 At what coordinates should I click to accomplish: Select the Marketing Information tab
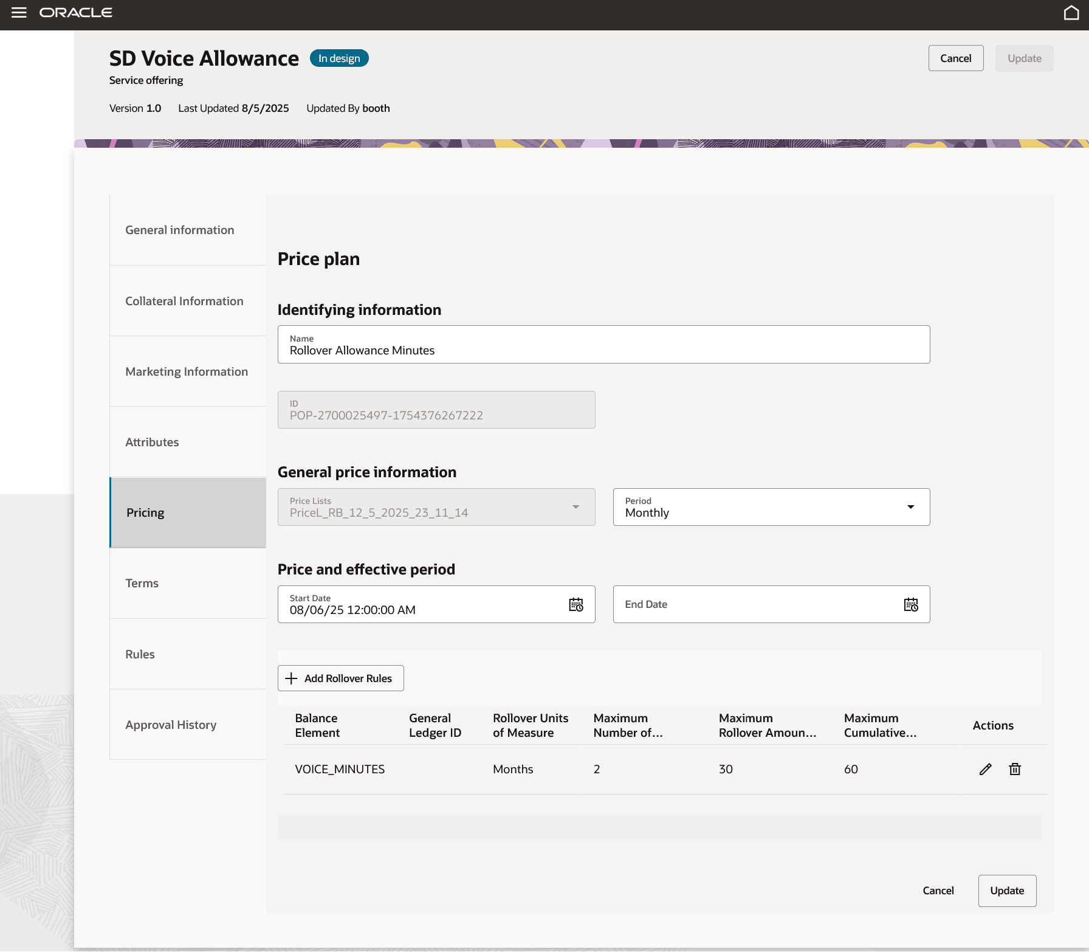pos(187,371)
